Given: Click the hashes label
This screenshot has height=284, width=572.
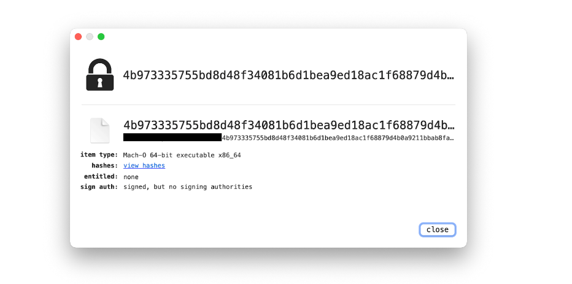Looking at the screenshot, I should coord(105,166).
